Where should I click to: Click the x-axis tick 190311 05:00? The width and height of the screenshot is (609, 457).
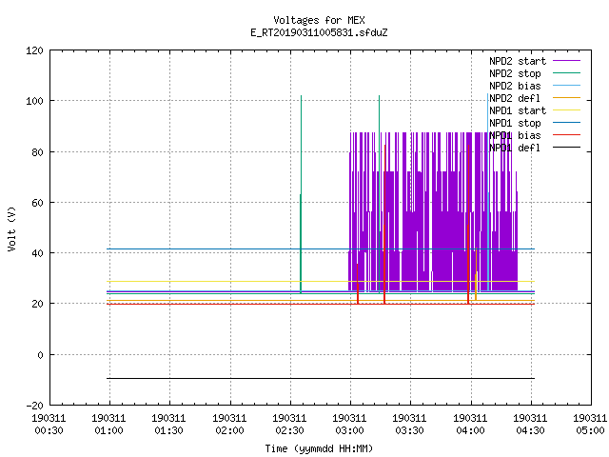590,425
